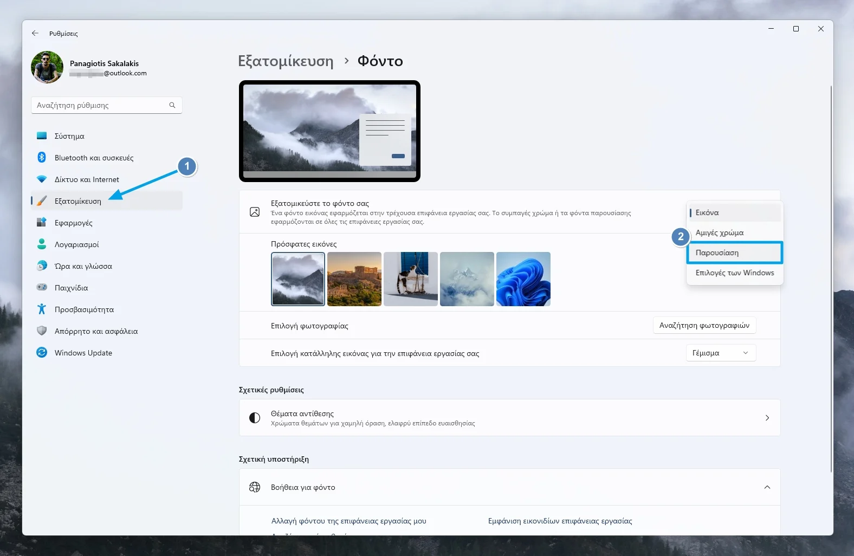Collapse the Βοήθεια για φόντο section
The height and width of the screenshot is (556, 854).
(767, 487)
